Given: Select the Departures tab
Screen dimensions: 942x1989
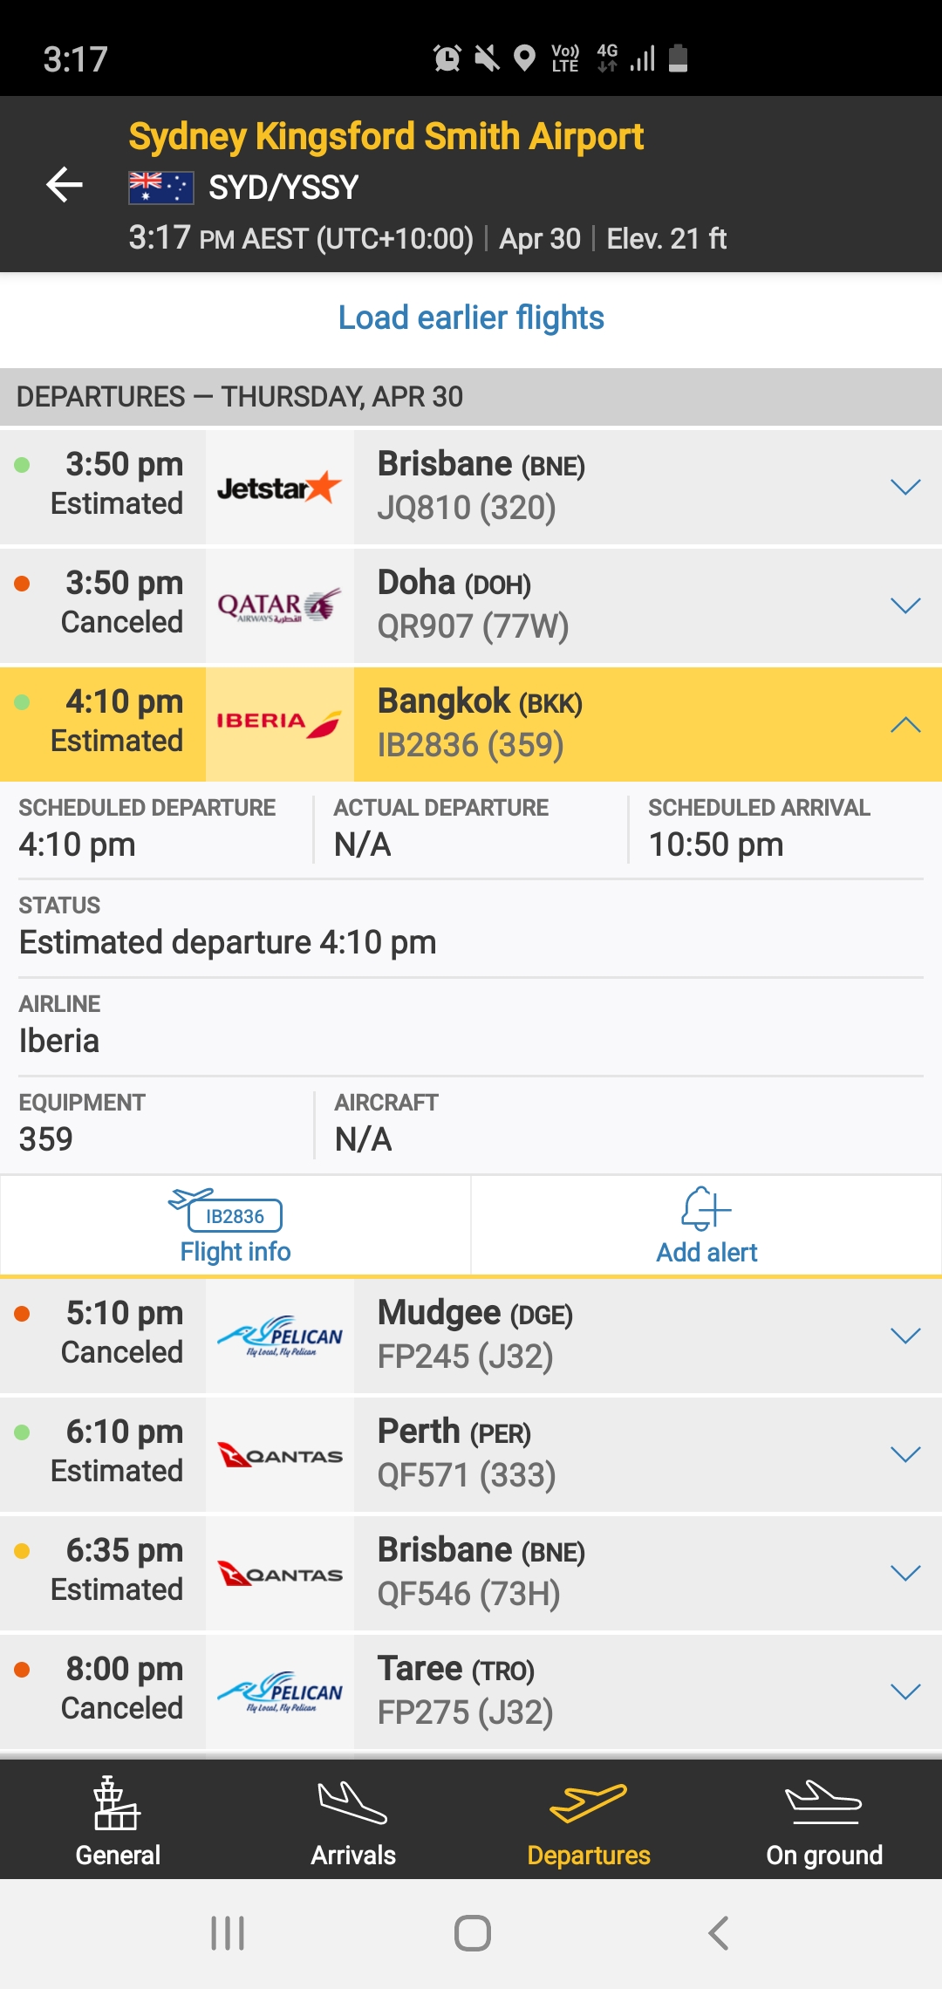Looking at the screenshot, I should coord(589,1821).
